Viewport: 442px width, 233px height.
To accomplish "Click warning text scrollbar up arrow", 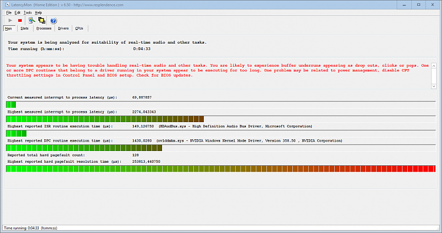I will pyautogui.click(x=434, y=65).
